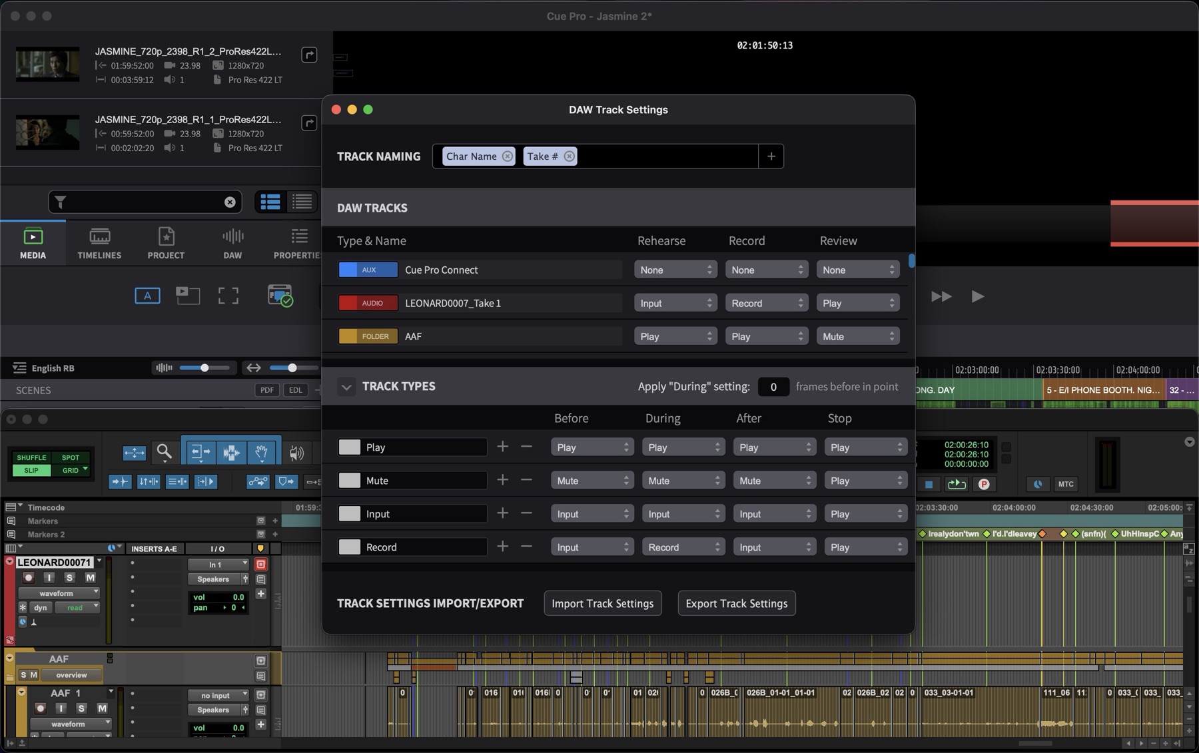Collapse the Track Types section

click(346, 386)
